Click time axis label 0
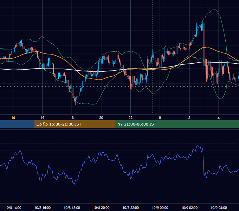The width and height of the screenshot is (239, 211). (x=160, y=118)
